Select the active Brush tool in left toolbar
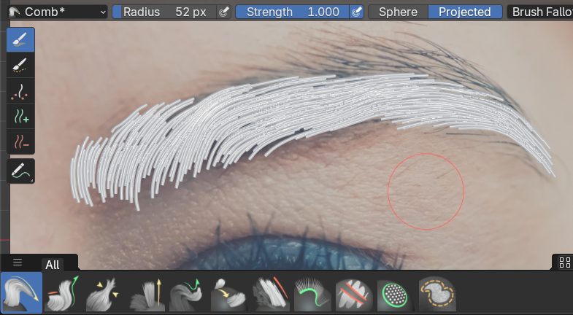Viewport: 573px width, 315px height. pyautogui.click(x=20, y=39)
